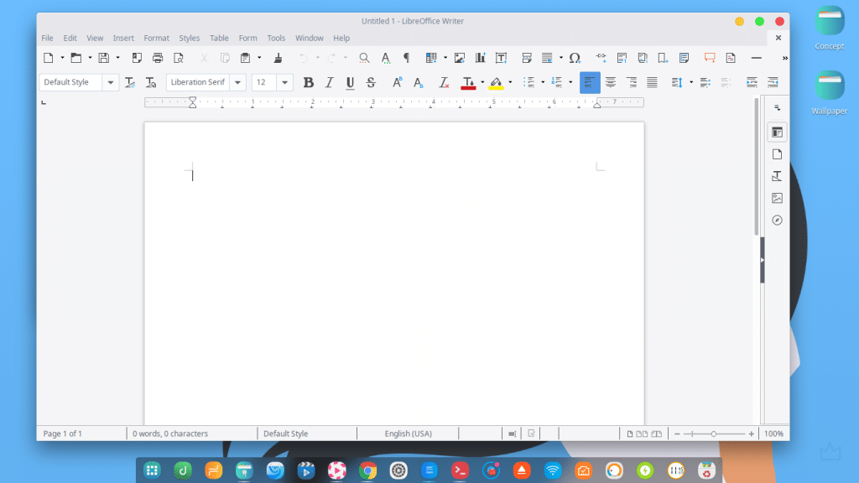The height and width of the screenshot is (483, 859).
Task: Clear direct formatting icon
Action: [x=444, y=83]
